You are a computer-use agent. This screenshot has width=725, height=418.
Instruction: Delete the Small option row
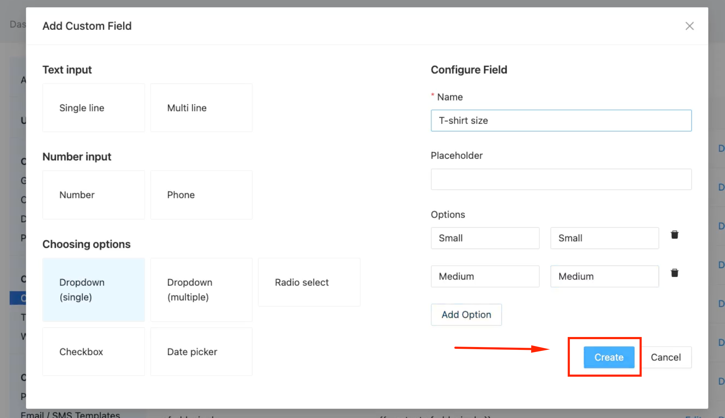click(x=674, y=235)
